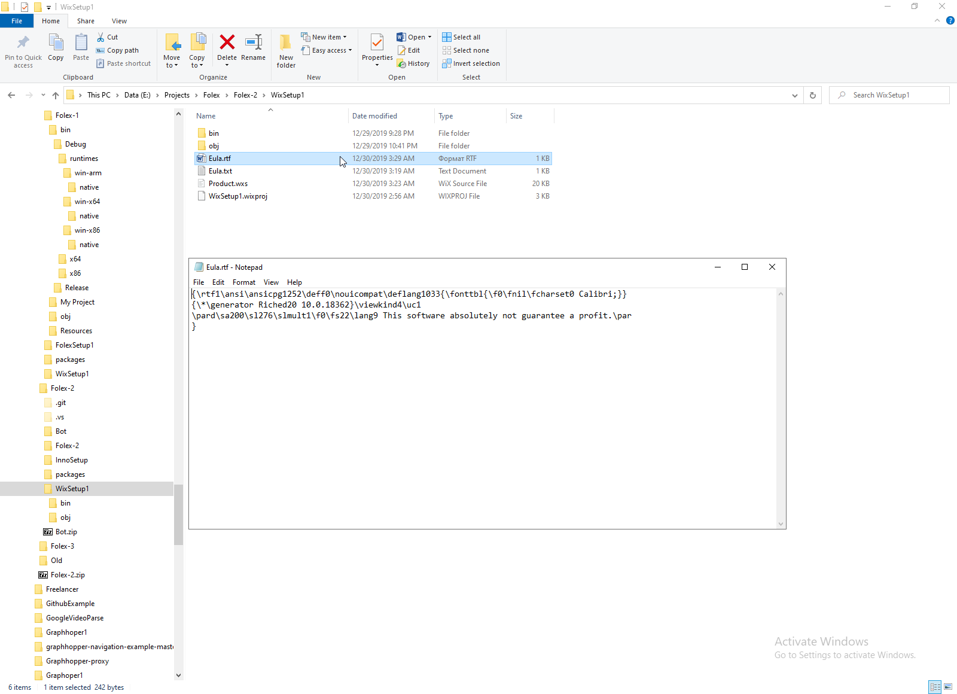Click the Edit button in Open group
957x694 pixels.
pyautogui.click(x=409, y=50)
